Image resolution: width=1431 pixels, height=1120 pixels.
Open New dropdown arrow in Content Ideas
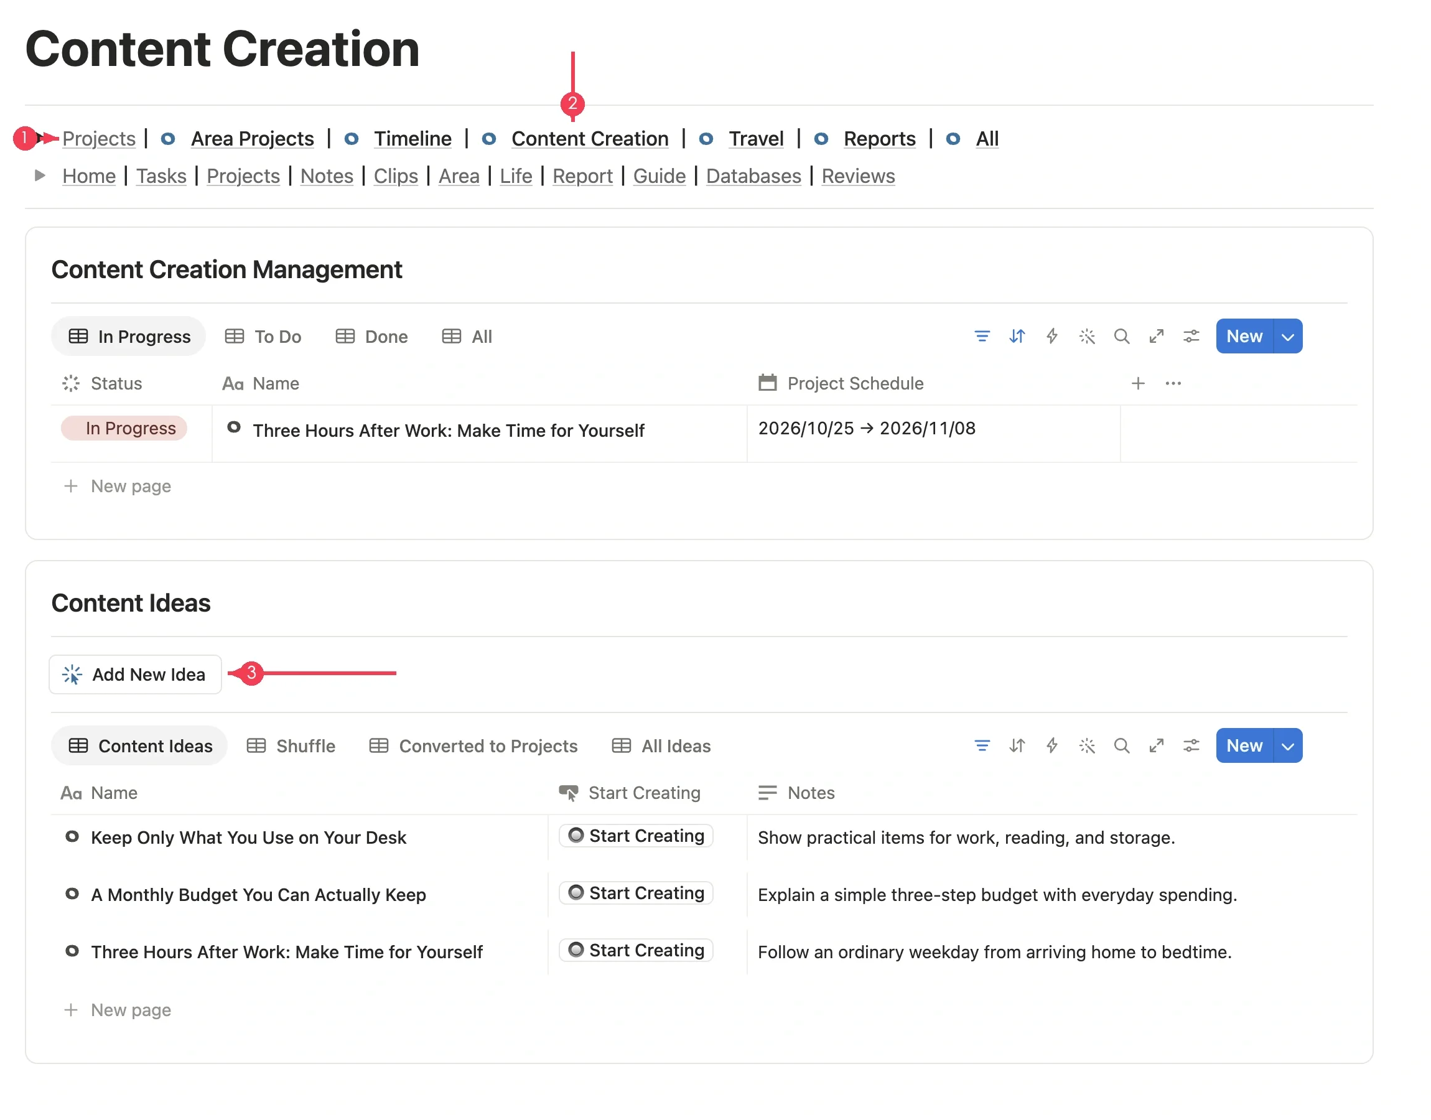[1287, 745]
